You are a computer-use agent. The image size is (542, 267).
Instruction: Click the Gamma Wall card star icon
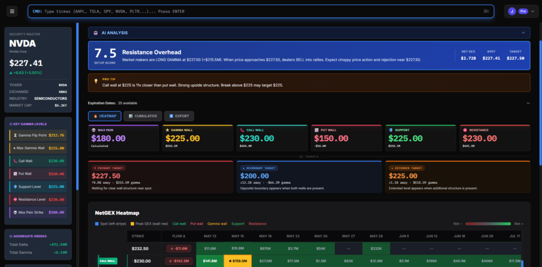click(167, 130)
